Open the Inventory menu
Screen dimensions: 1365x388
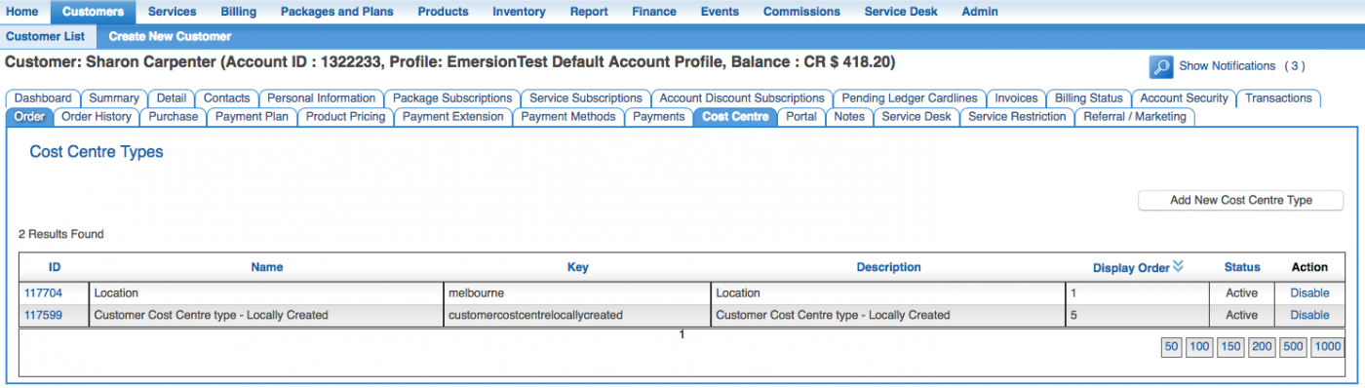519,12
